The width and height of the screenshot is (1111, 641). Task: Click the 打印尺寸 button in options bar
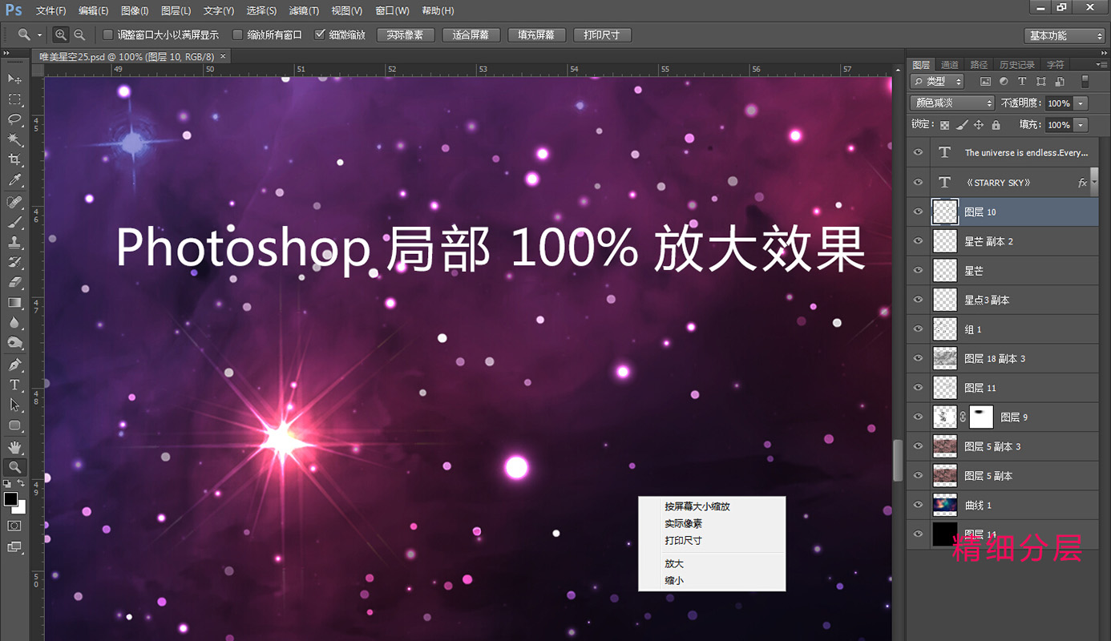(602, 35)
